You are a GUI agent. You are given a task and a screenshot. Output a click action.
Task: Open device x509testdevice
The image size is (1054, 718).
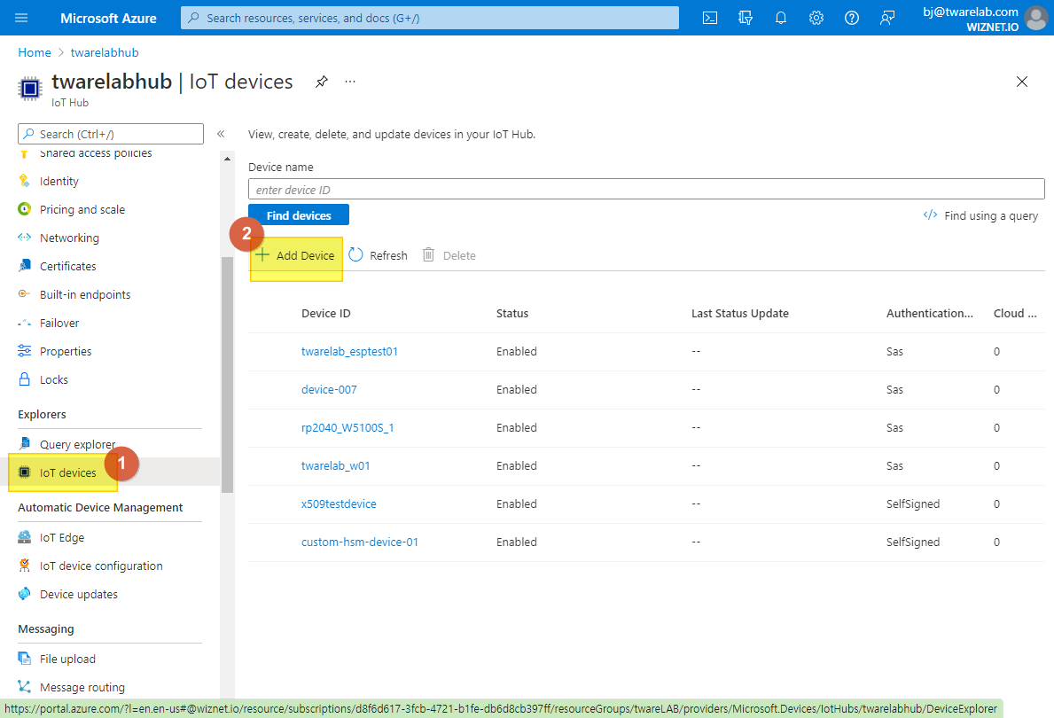click(339, 503)
